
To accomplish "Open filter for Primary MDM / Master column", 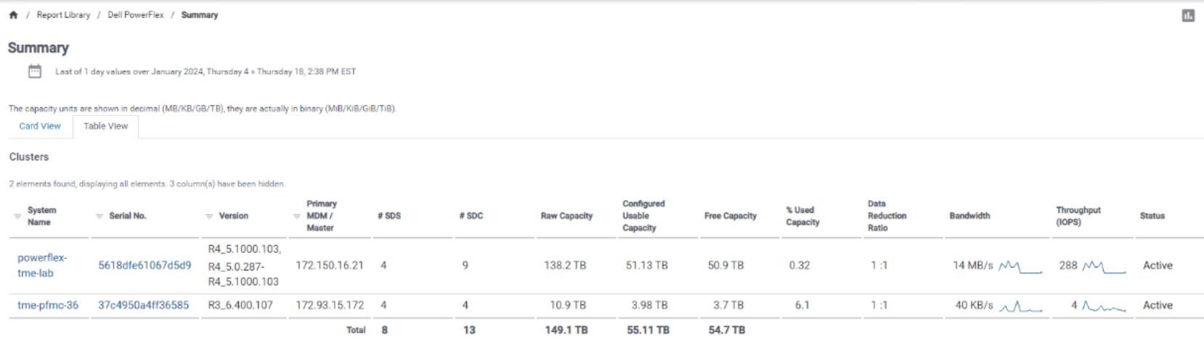I will click(x=296, y=216).
